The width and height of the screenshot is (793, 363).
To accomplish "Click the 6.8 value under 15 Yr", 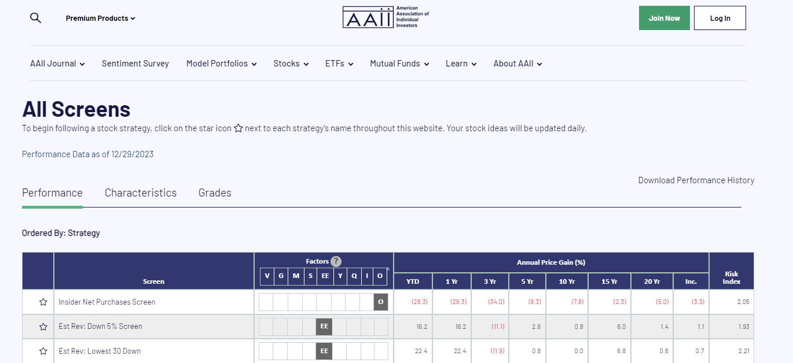I will coord(622,351).
